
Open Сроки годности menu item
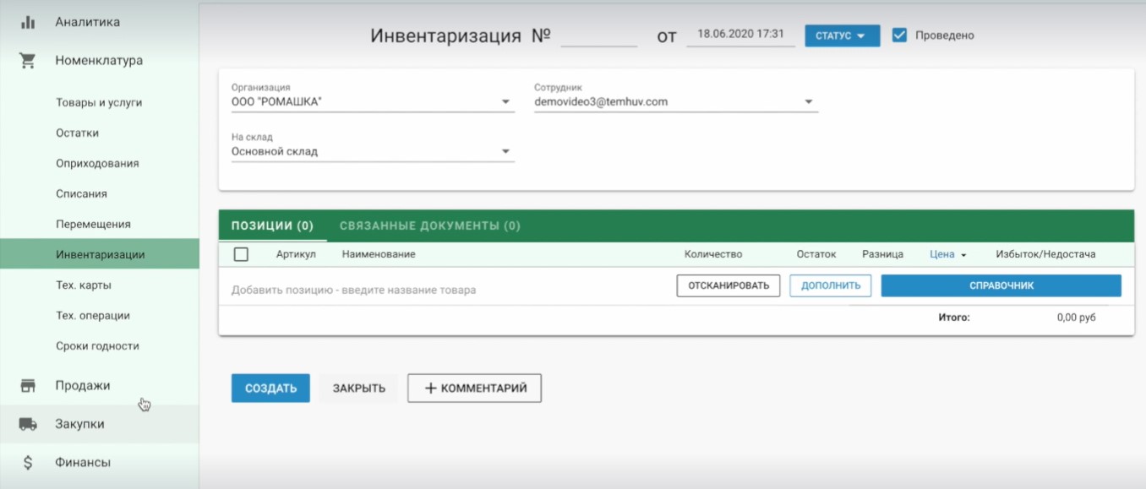(97, 345)
